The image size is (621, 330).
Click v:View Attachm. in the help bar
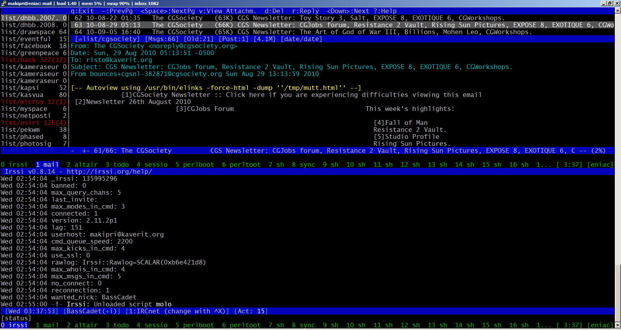click(x=228, y=11)
